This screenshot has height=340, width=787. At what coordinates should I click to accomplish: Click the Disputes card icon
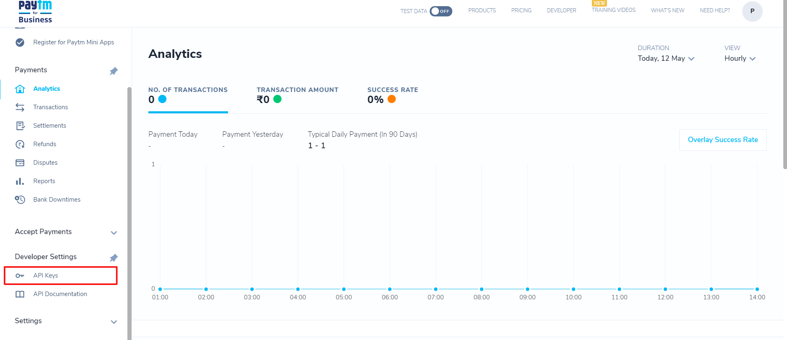click(20, 163)
